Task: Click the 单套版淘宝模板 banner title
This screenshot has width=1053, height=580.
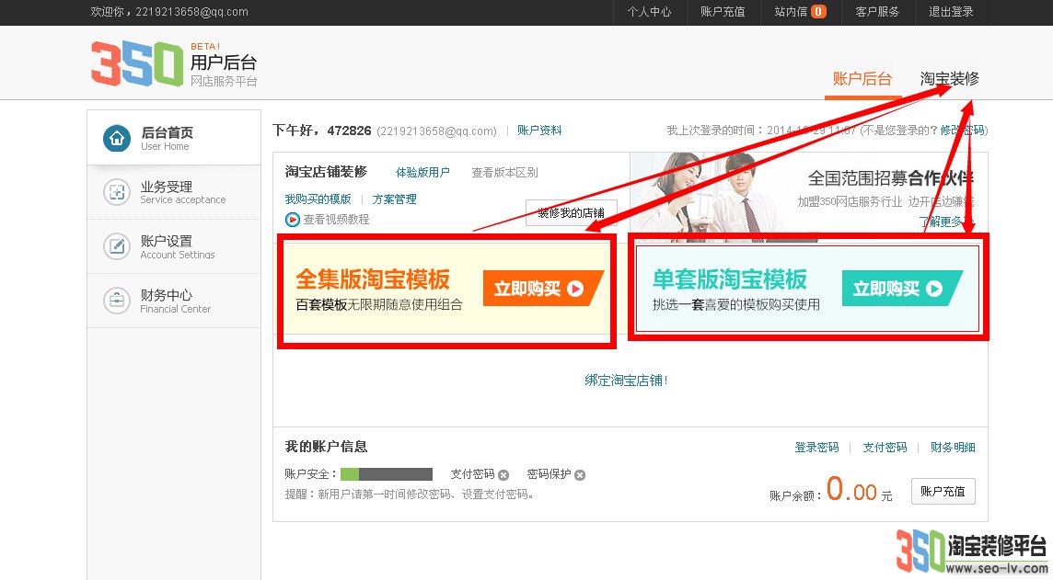Action: 730,279
